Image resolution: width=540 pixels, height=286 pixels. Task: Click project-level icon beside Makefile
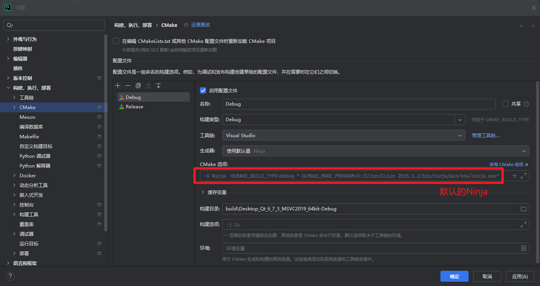pos(100,137)
